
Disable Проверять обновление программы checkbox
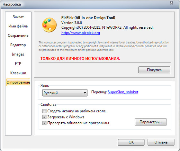(44, 123)
